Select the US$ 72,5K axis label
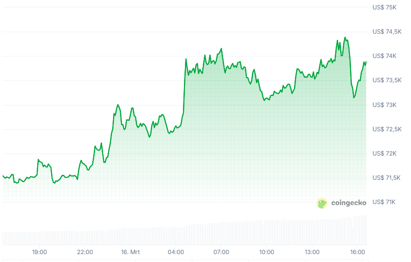 (388, 129)
